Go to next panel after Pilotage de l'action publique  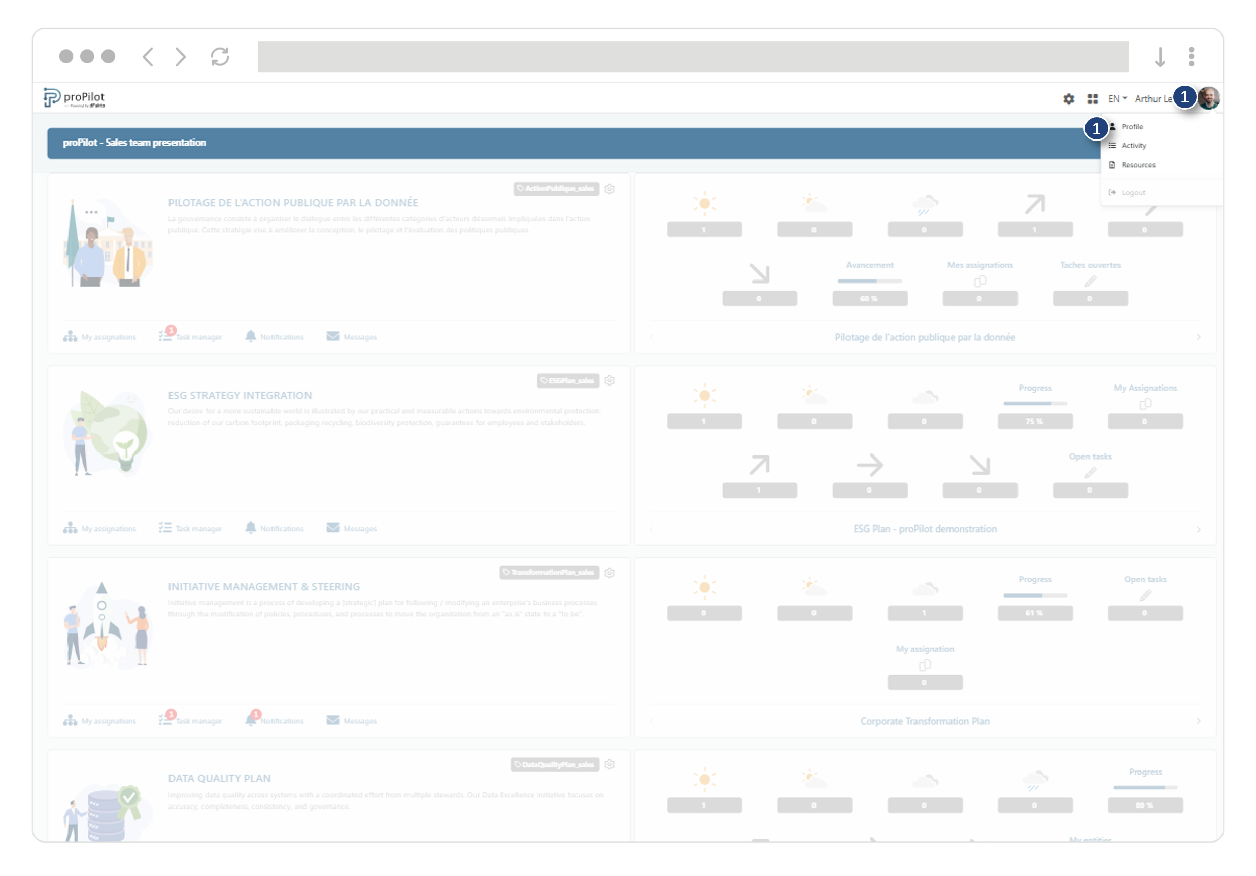(x=1199, y=337)
